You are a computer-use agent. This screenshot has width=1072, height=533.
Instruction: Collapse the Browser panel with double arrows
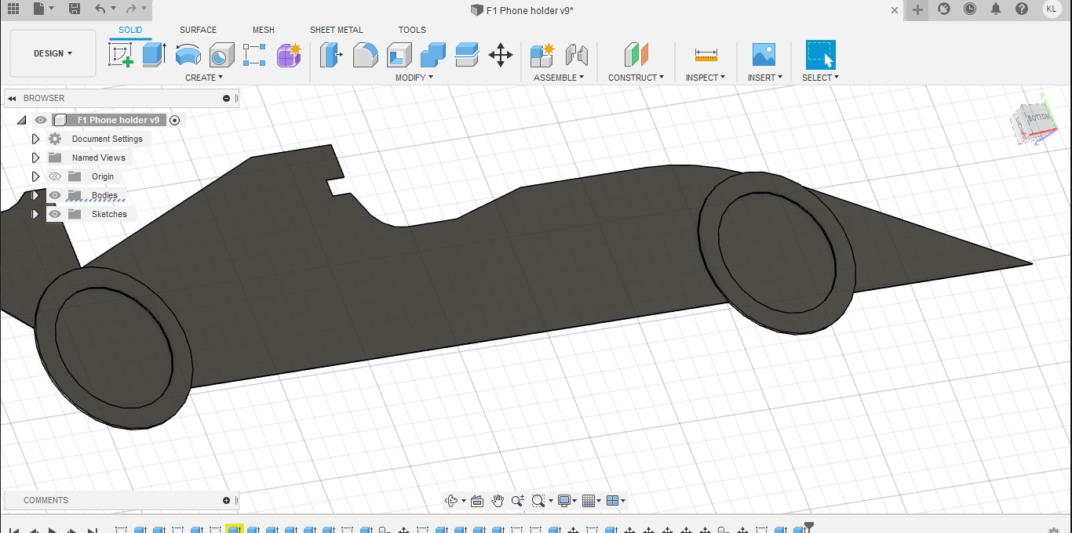point(13,98)
